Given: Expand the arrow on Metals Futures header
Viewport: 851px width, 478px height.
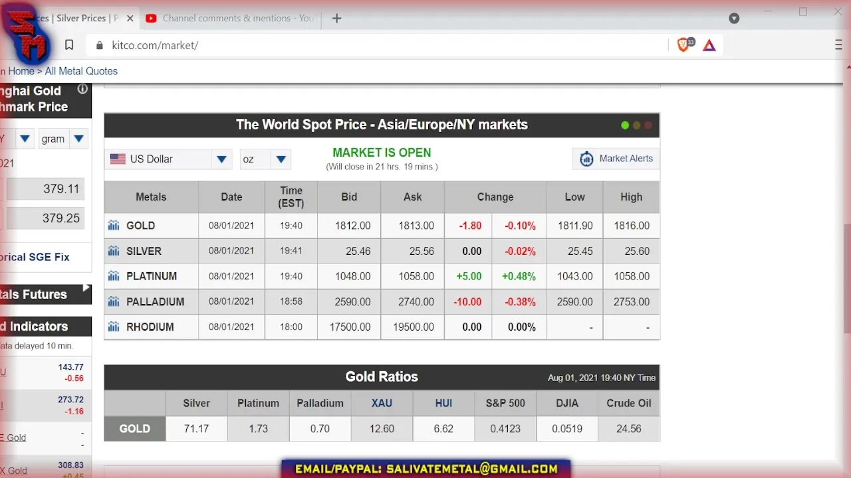Looking at the screenshot, I should click(86, 289).
